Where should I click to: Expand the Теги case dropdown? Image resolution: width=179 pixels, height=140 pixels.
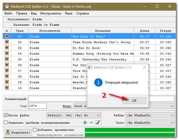point(150,123)
